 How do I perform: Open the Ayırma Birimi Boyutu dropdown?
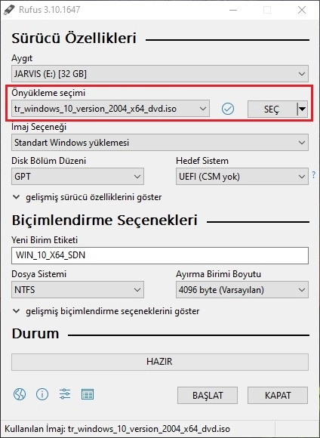pos(242,290)
